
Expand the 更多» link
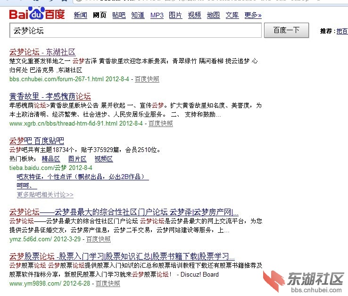pyautogui.click(x=253, y=15)
